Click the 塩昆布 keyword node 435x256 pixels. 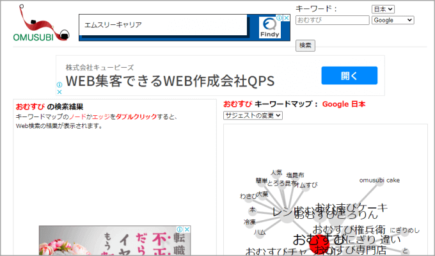coord(295,175)
